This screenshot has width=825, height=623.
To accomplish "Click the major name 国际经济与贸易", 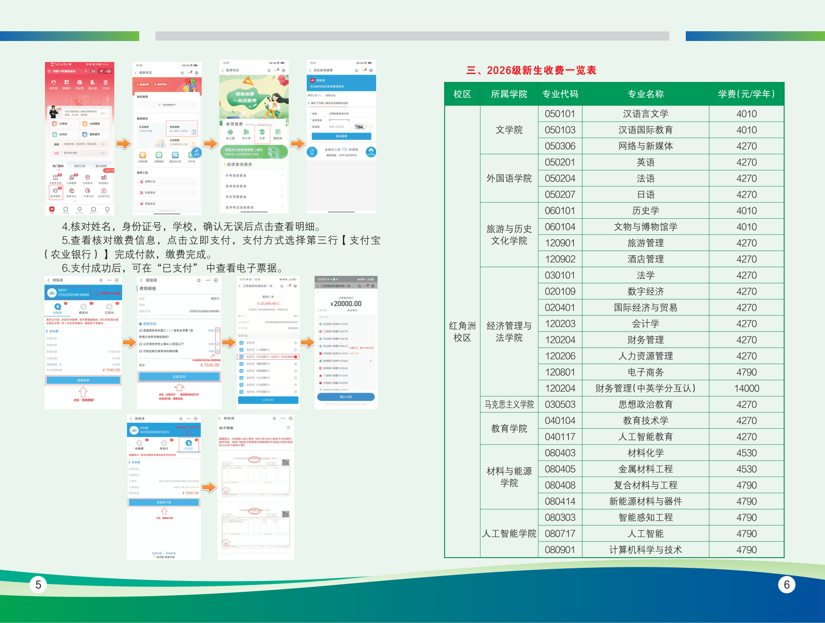I will click(645, 308).
